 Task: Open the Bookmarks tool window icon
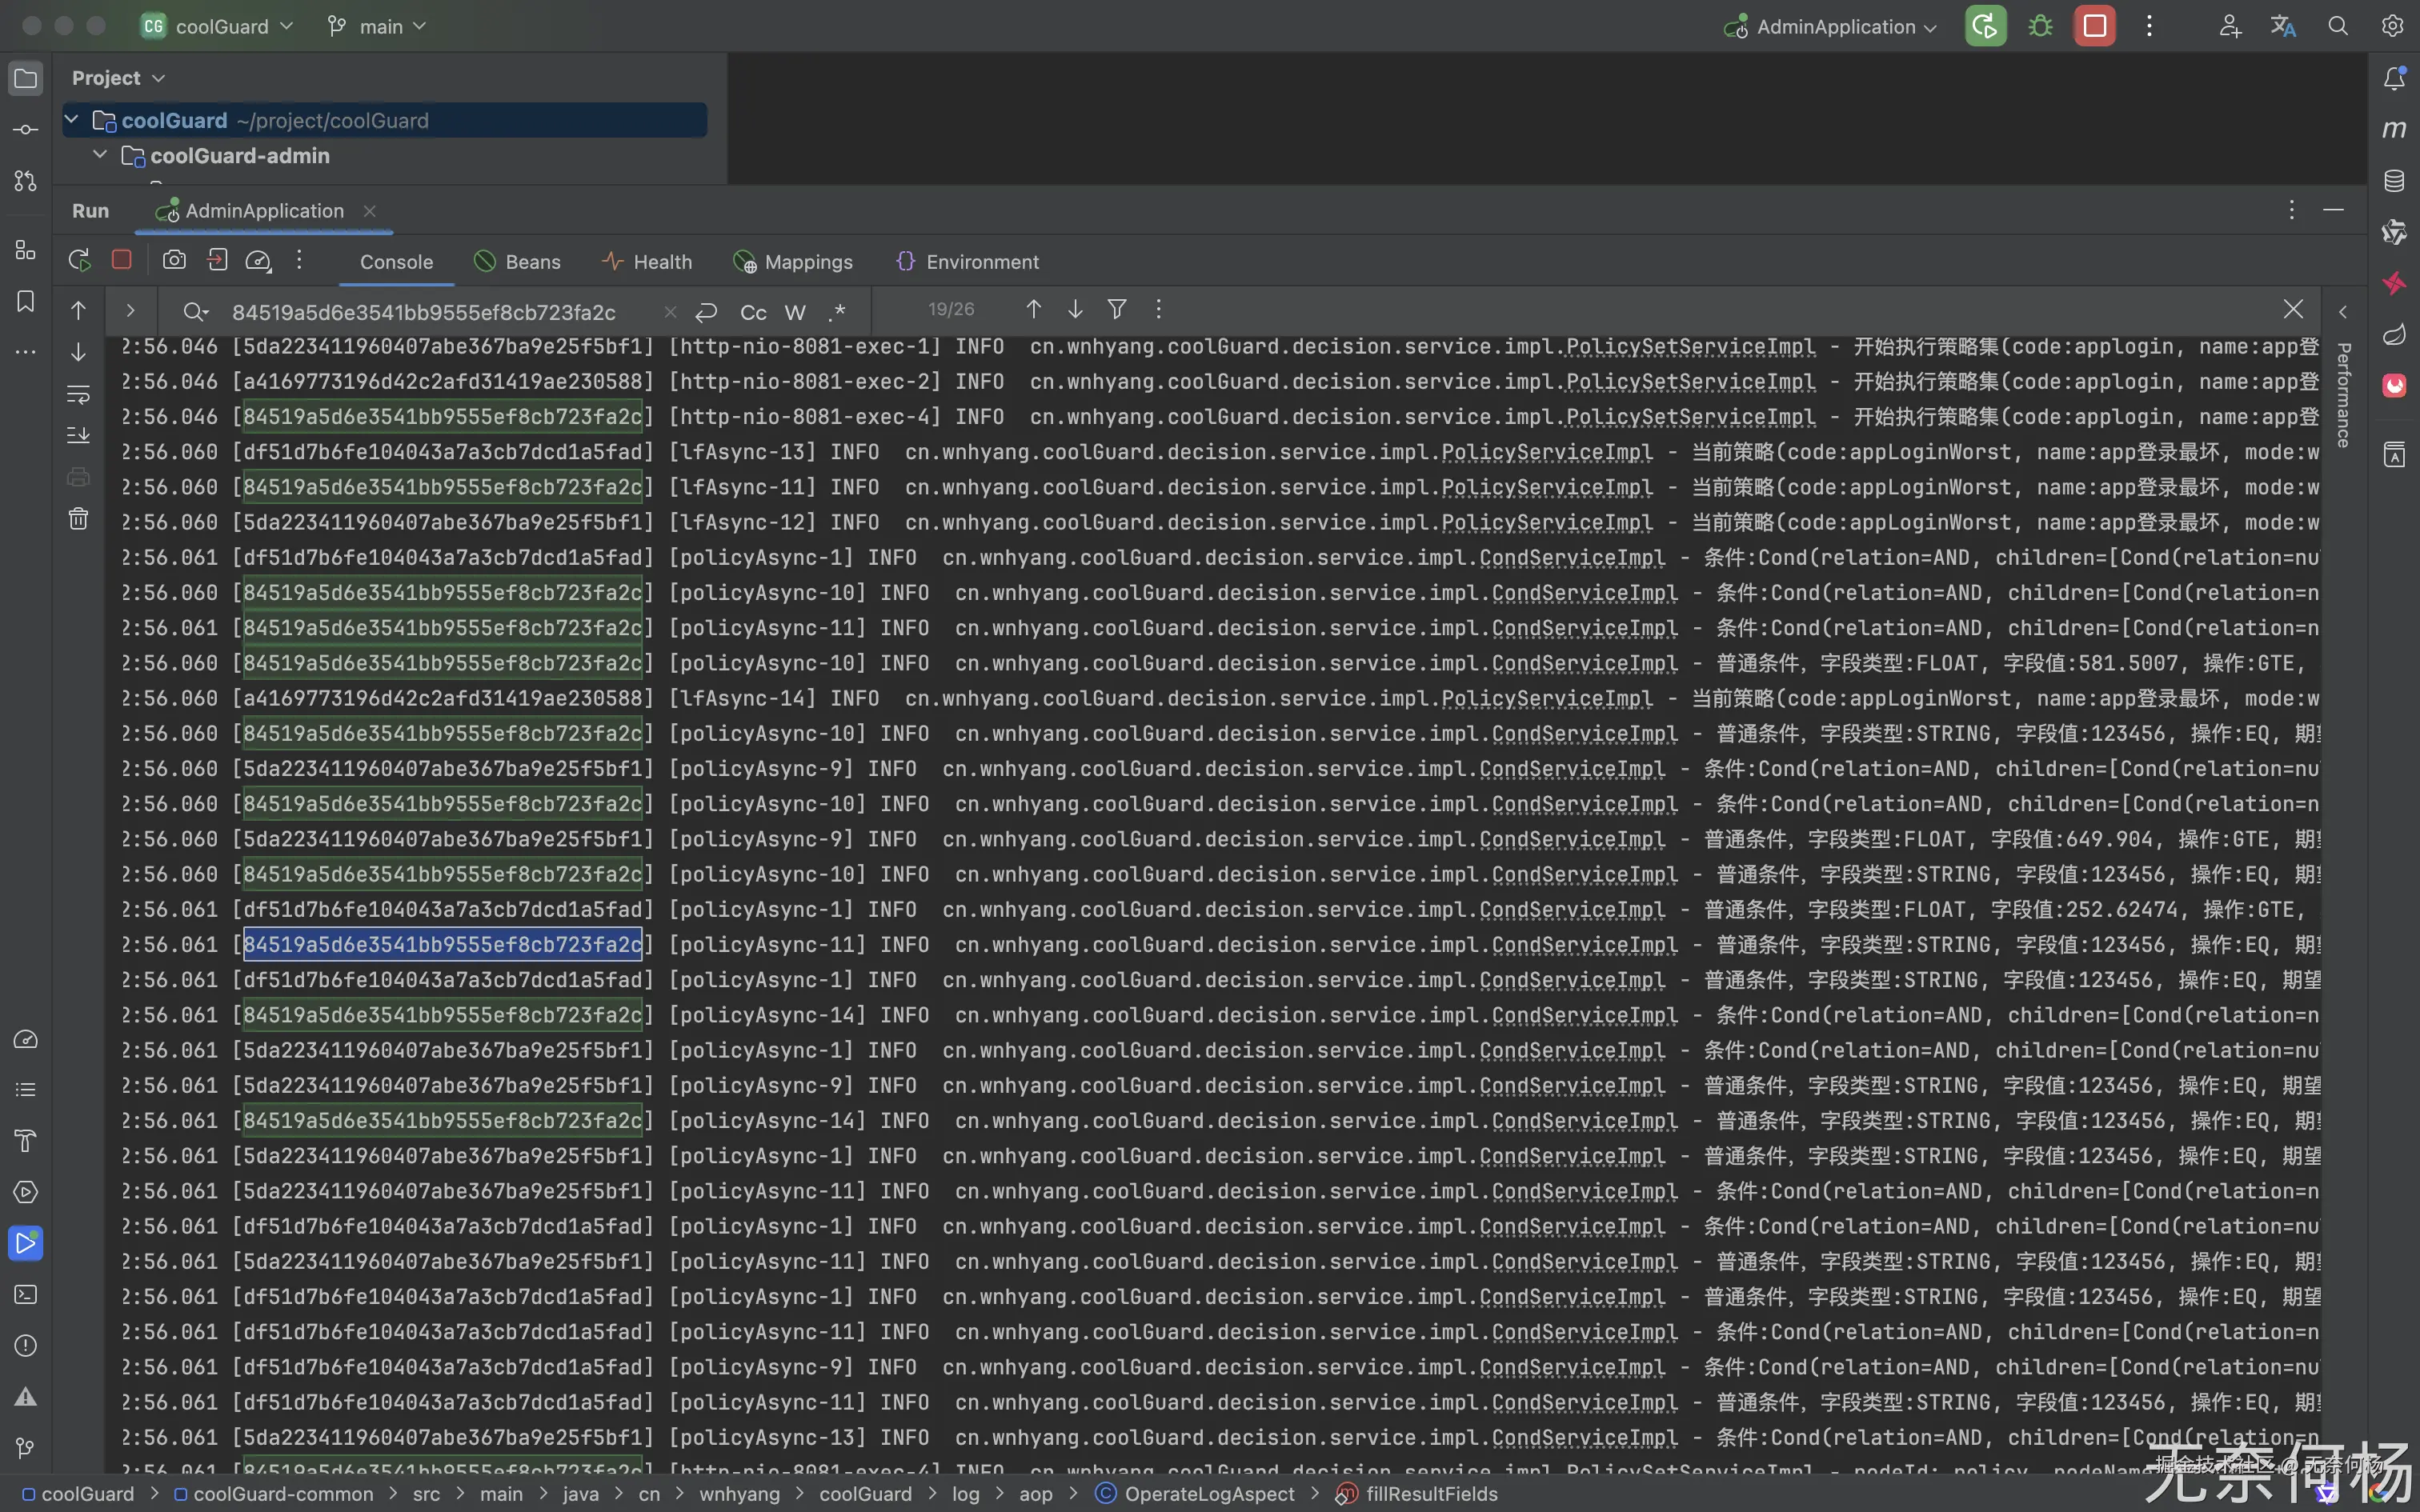point(26,301)
